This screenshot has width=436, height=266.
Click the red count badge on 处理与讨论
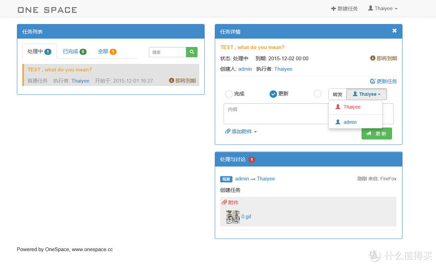point(252,159)
